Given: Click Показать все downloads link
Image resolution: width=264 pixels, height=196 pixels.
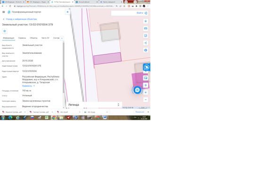Looking at the screenshot, I should 140,112.
